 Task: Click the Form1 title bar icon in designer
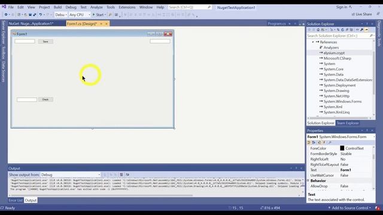click(14, 34)
